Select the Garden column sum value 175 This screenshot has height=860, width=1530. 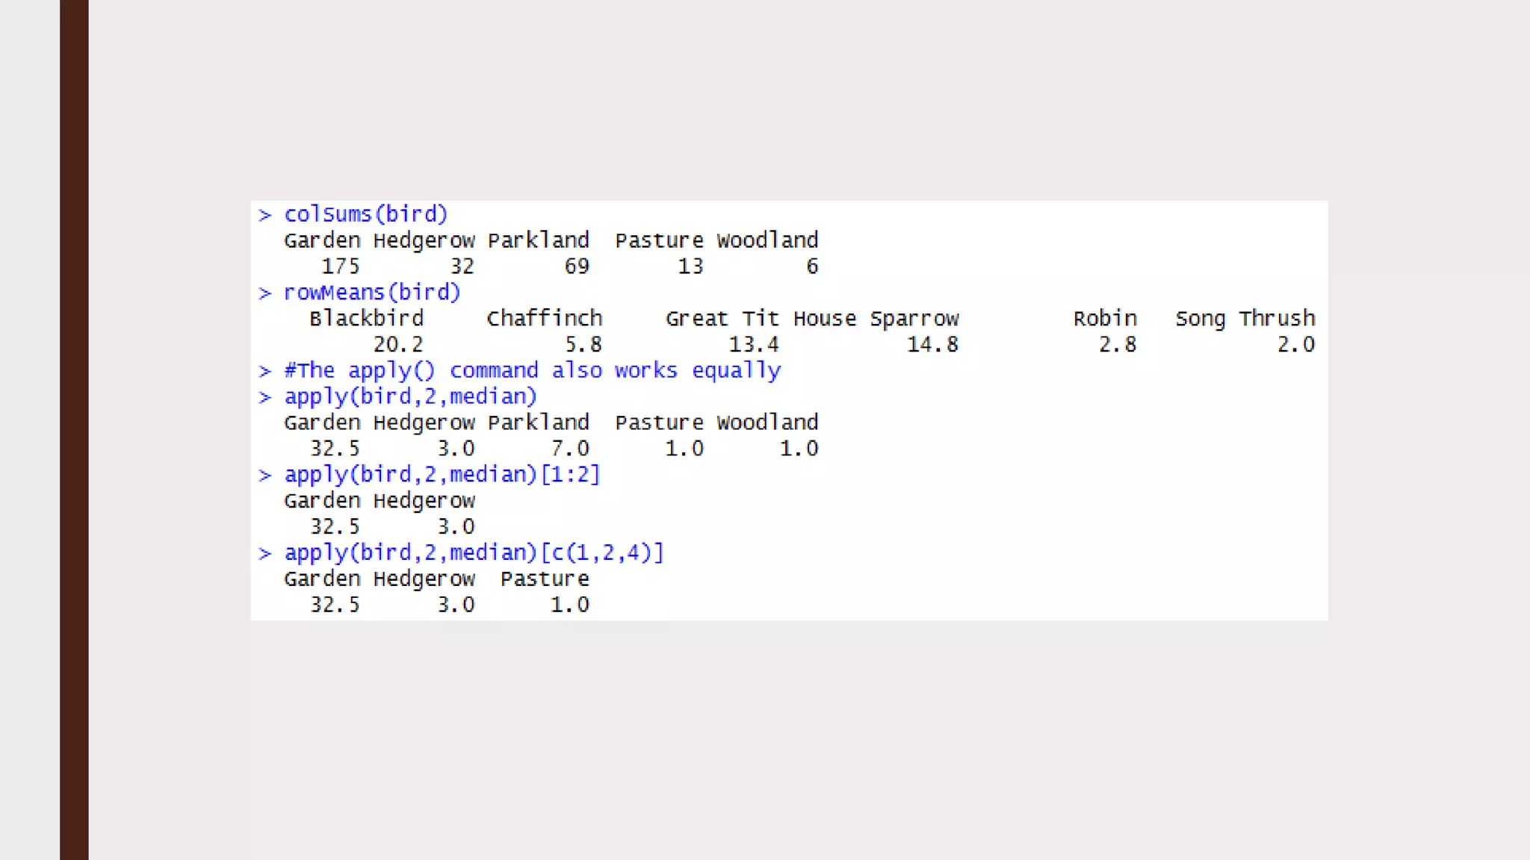click(x=340, y=267)
